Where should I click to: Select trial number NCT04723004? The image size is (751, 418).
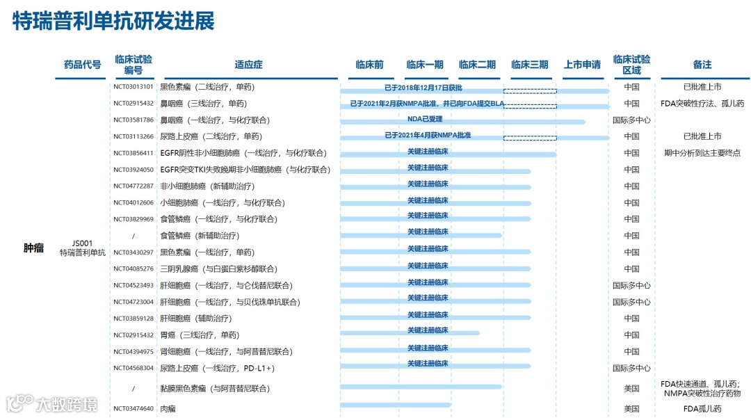[134, 302]
